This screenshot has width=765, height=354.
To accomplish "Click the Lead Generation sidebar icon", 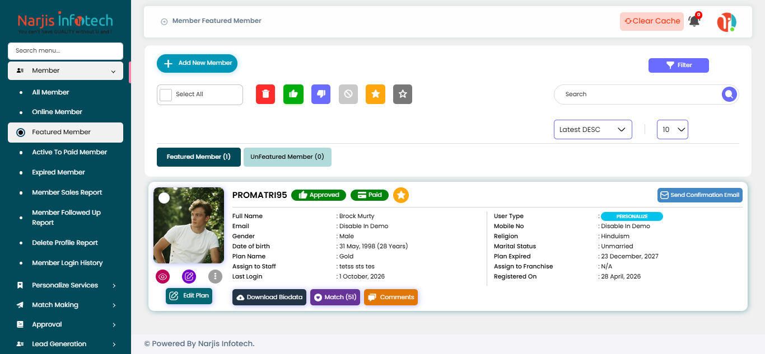I will (x=20, y=344).
